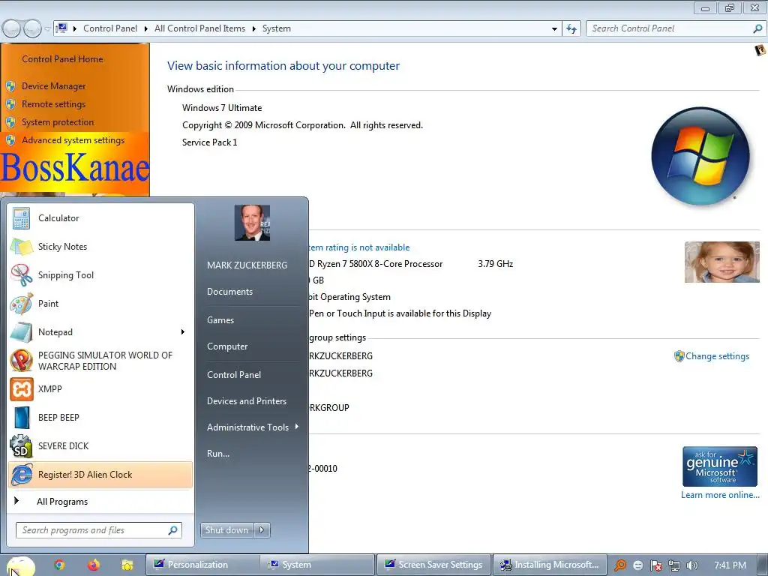
Task: Switch to Screen Saver Settings window
Action: (433, 565)
